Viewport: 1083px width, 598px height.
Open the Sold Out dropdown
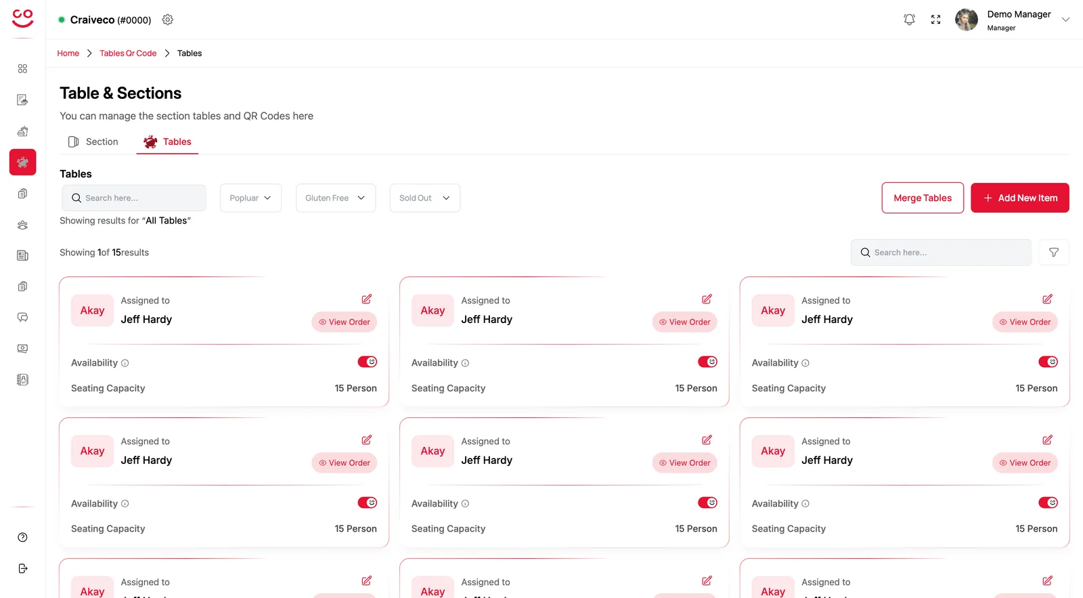[x=425, y=198]
